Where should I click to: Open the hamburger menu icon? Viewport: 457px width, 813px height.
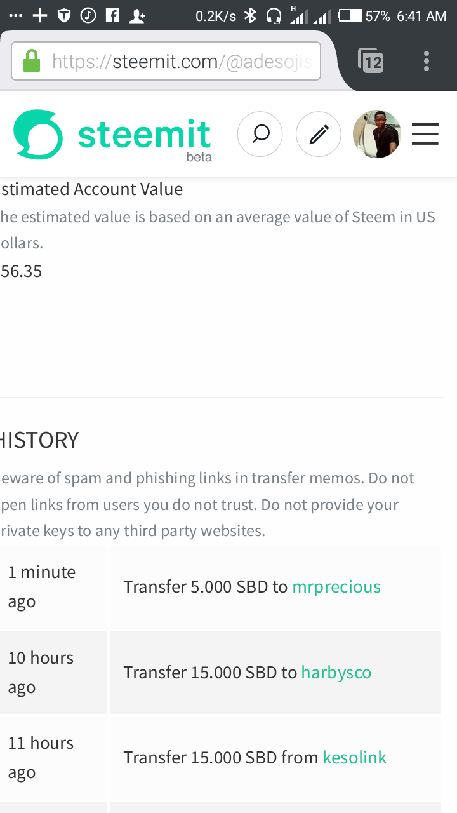425,134
